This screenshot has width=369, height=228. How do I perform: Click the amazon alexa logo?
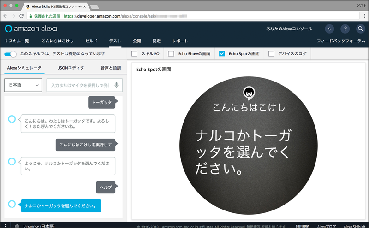(x=31, y=29)
